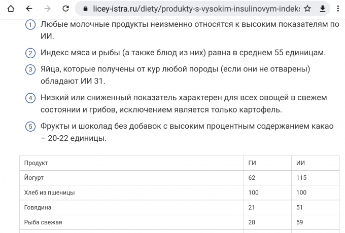
Task: Navigate back to the previous page
Action: pyautogui.click(x=29, y=9)
